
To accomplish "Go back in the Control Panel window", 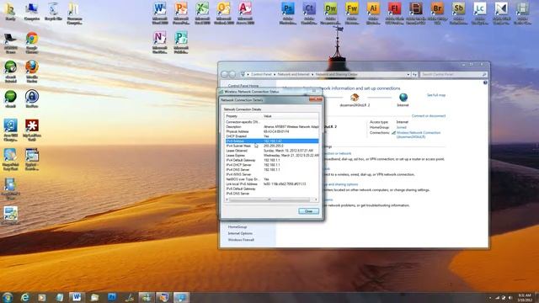I will point(225,74).
